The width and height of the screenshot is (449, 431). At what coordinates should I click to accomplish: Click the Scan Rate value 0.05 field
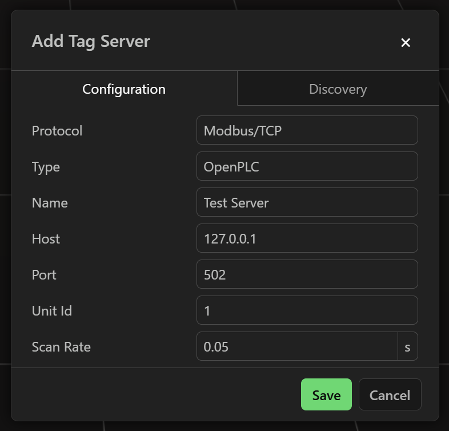(x=297, y=346)
